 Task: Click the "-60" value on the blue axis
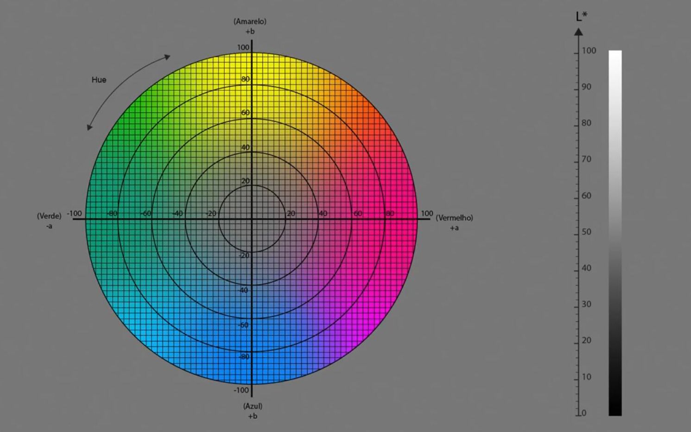(x=243, y=325)
